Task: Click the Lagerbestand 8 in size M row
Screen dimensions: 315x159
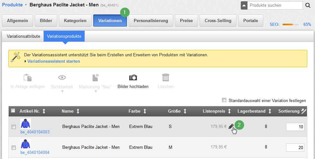Action: (266, 147)
